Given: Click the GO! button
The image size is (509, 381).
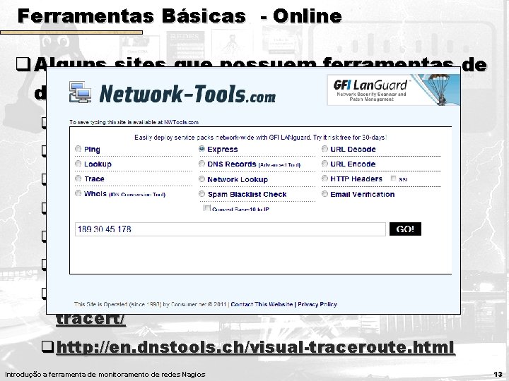Looking at the screenshot, I should [405, 229].
